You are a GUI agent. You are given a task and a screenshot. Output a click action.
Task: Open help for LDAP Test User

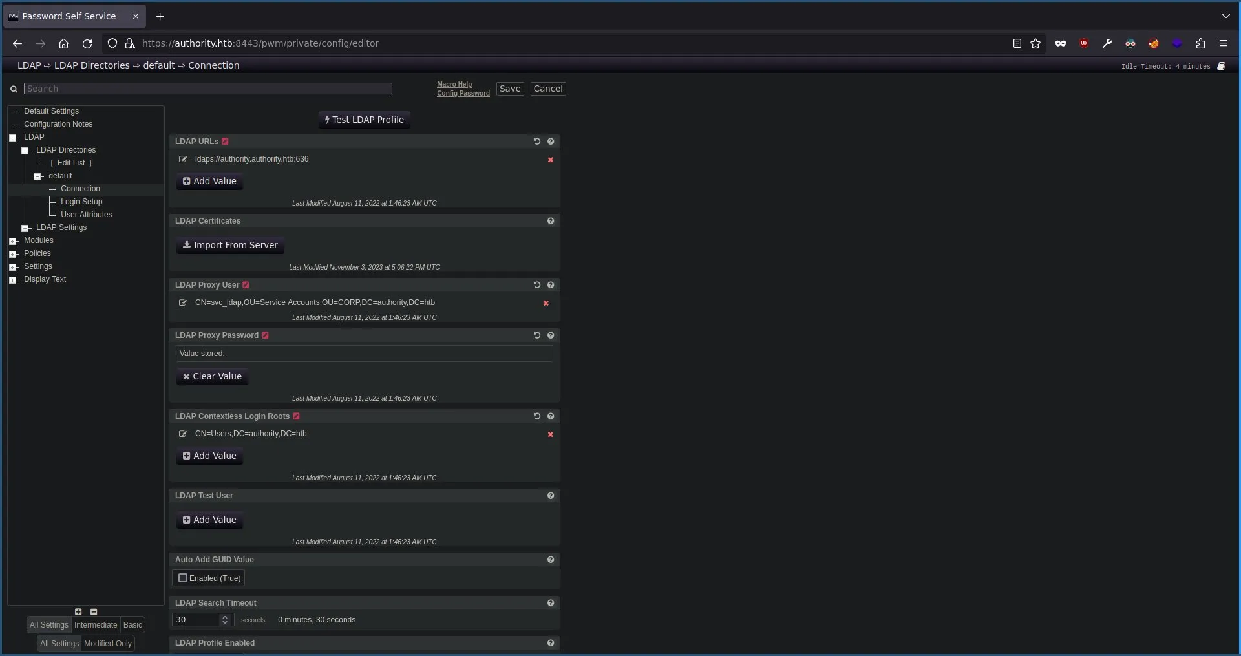551,496
